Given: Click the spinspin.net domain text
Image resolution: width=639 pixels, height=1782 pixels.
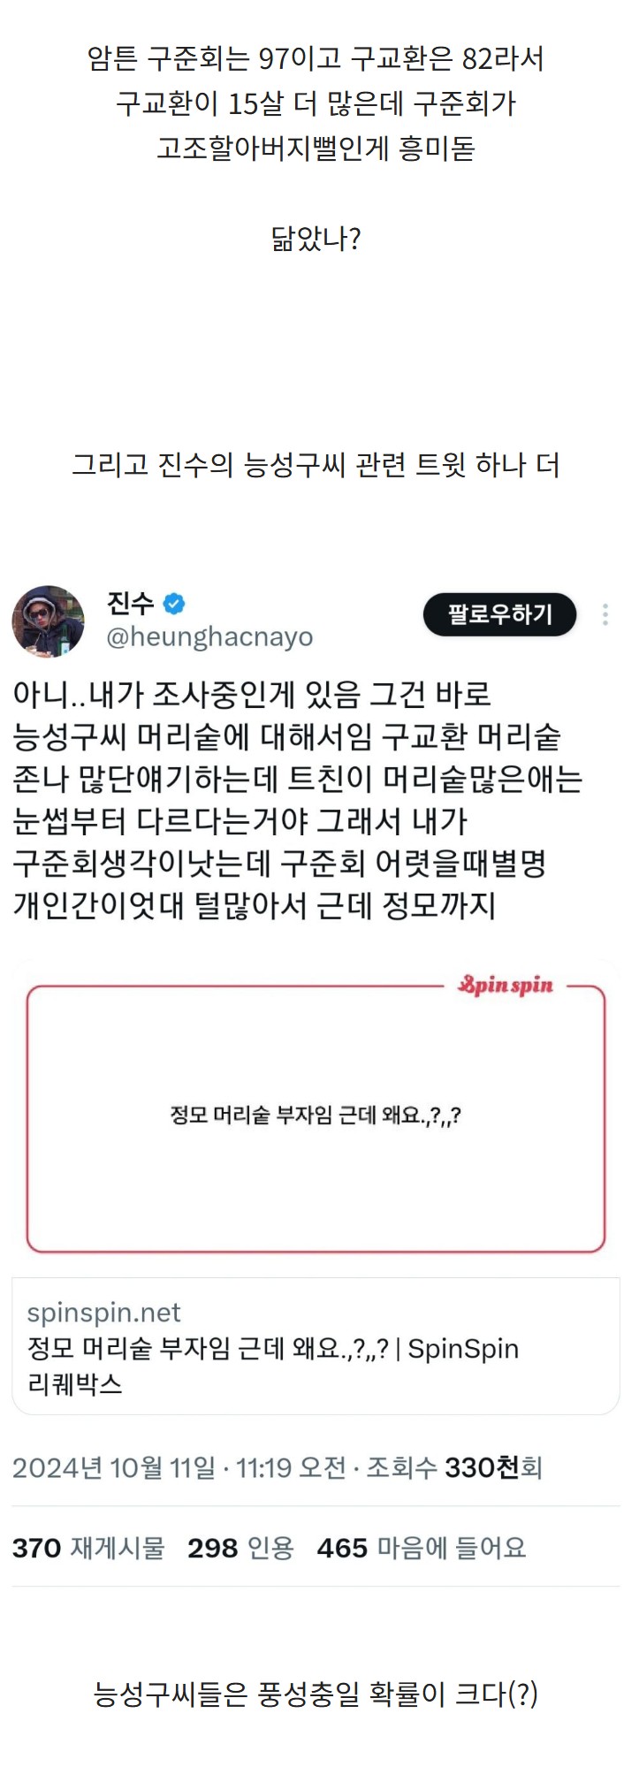Looking at the screenshot, I should [103, 1313].
